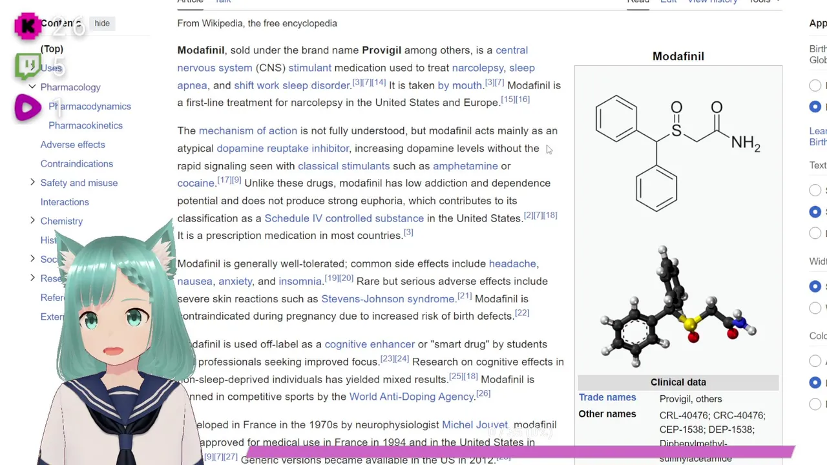The width and height of the screenshot is (827, 465).
Task: Click the 'Provigil, others' infobox value
Action: [x=691, y=399]
